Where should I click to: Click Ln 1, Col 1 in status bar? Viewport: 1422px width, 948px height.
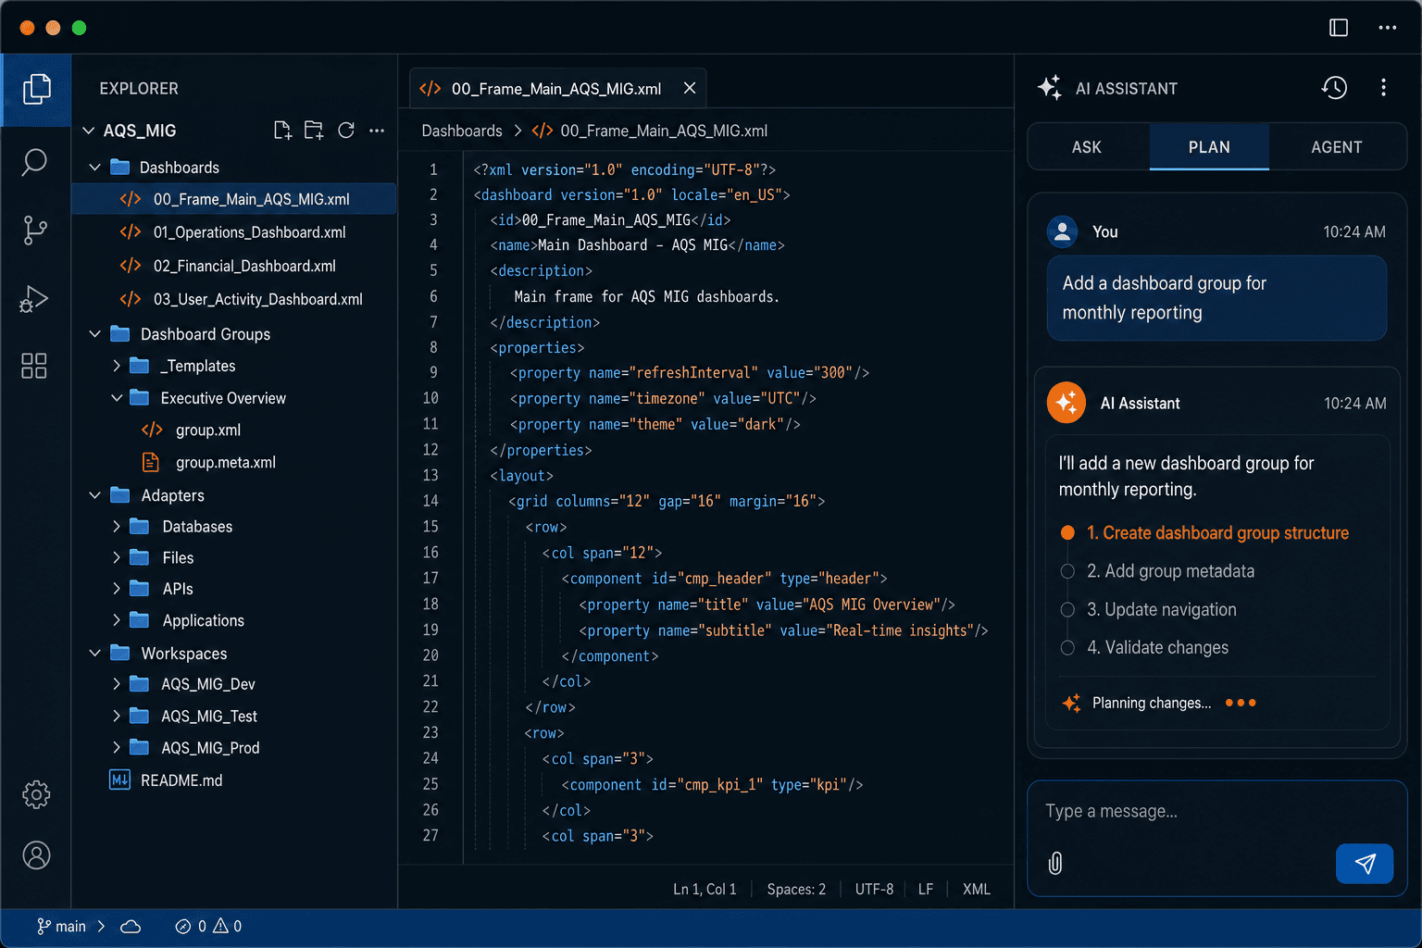(705, 889)
